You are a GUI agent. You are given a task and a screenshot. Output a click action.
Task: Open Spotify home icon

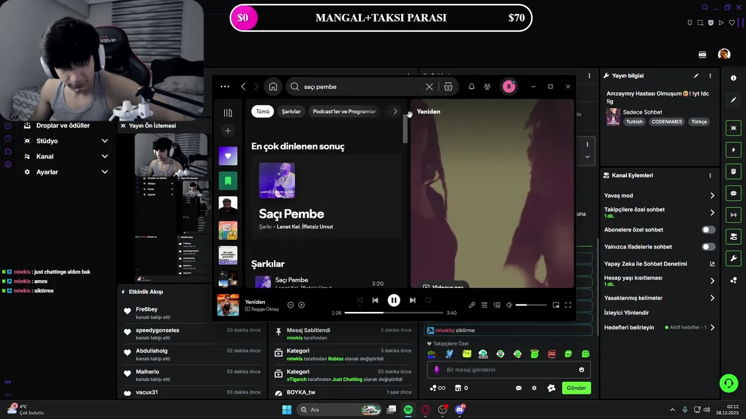[273, 87]
